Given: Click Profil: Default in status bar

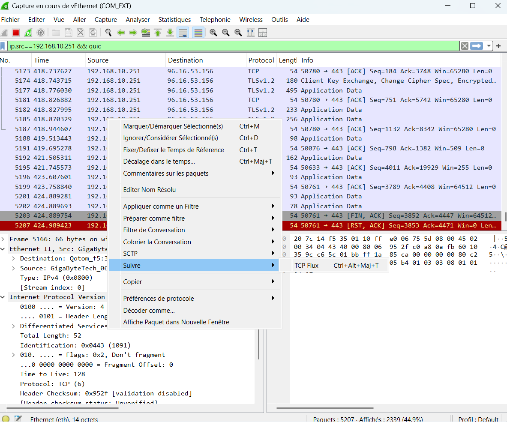Looking at the screenshot, I should point(478,419).
